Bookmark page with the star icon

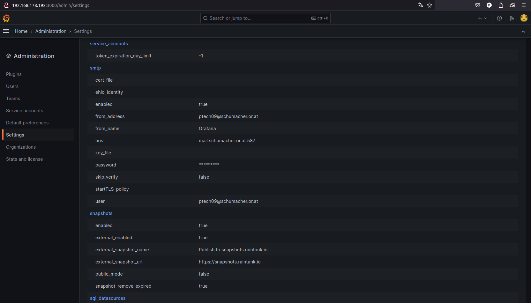coord(430,5)
